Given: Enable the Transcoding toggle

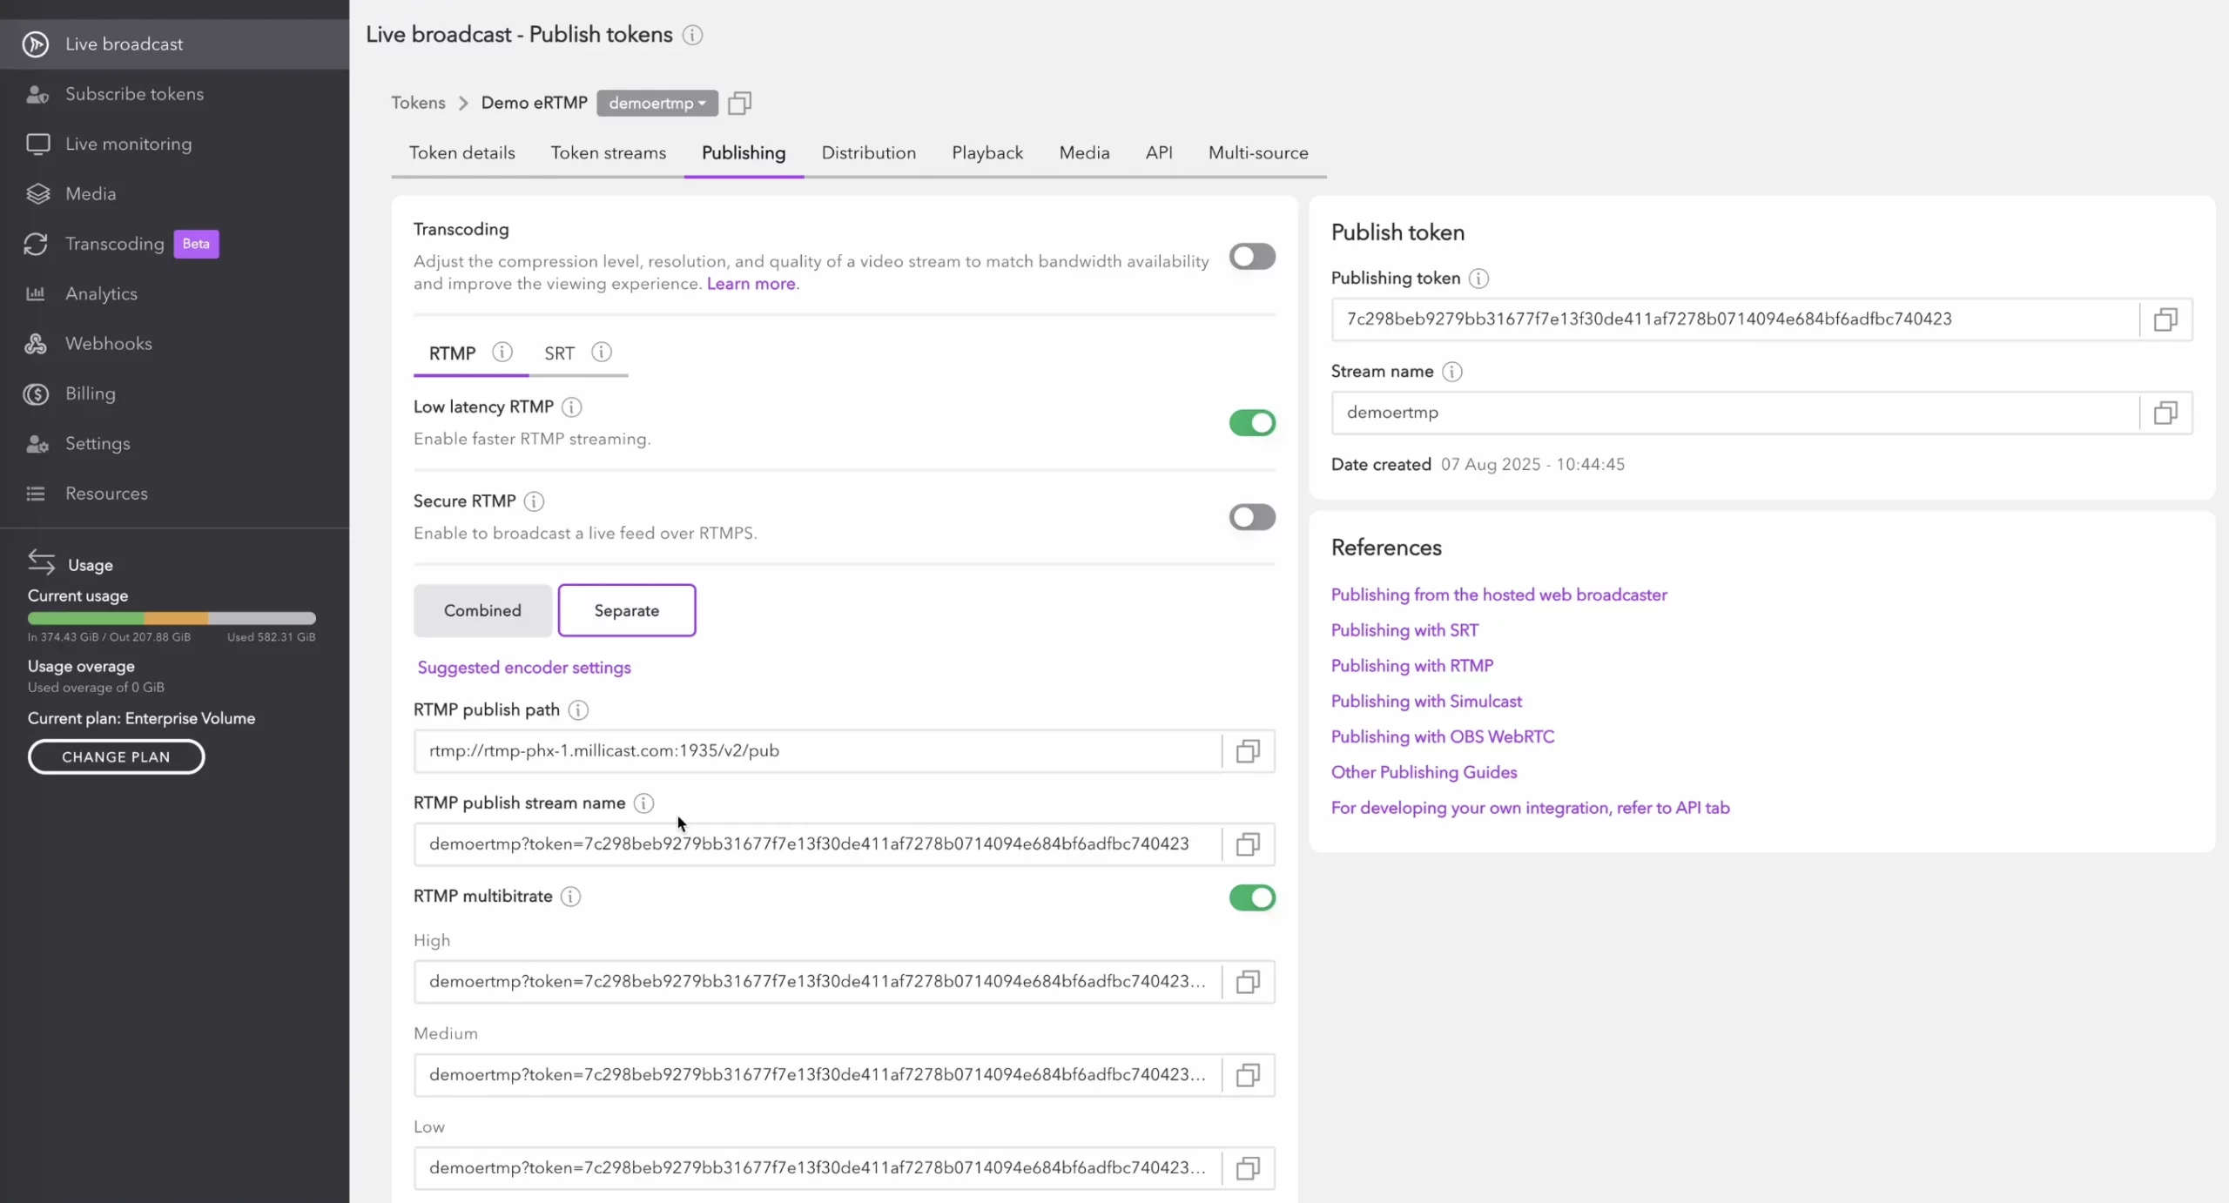Looking at the screenshot, I should 1251,256.
